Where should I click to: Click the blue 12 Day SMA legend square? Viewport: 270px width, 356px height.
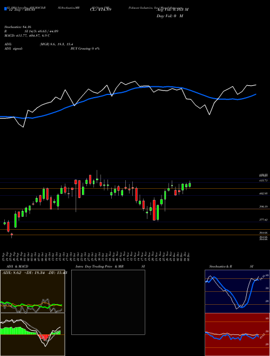[5, 9]
